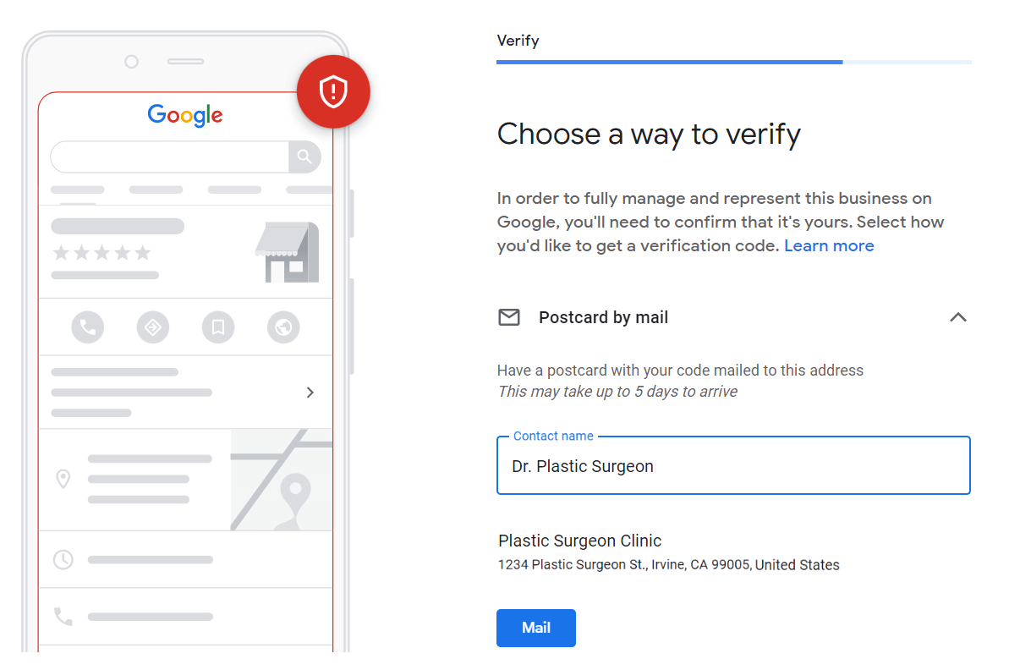The height and width of the screenshot is (670, 1009).
Task: Click the Mail button
Action: click(535, 628)
